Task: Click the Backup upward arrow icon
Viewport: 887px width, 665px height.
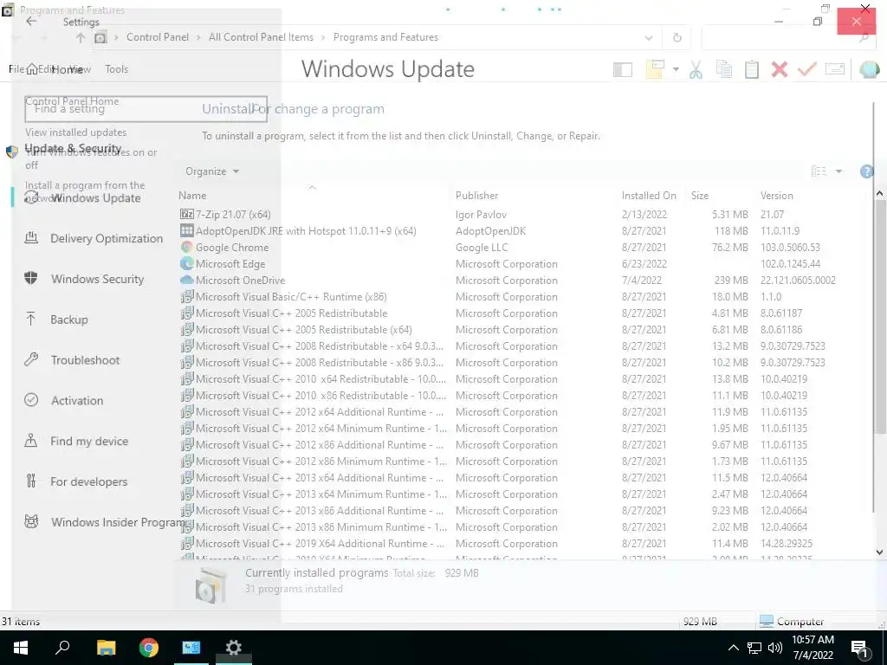Action: [31, 319]
